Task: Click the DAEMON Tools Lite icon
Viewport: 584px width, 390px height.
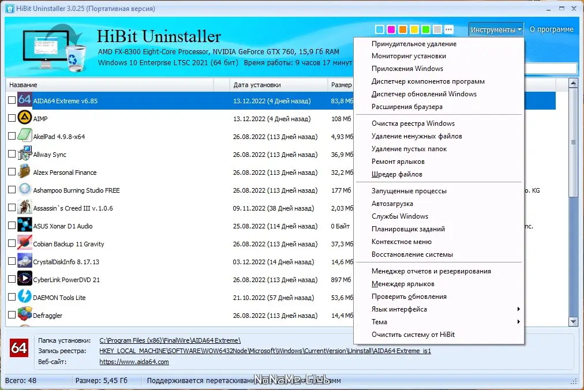Action: click(x=25, y=297)
